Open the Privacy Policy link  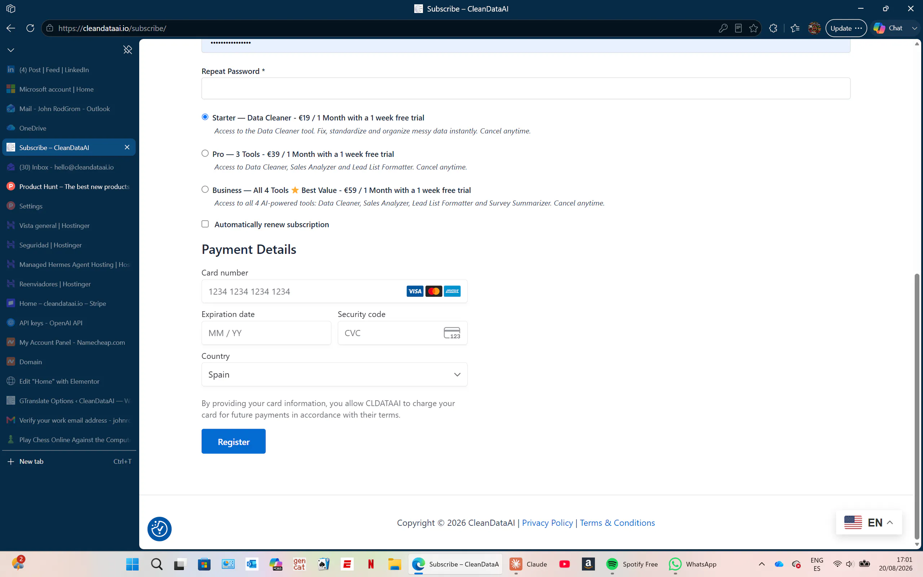[547, 523]
